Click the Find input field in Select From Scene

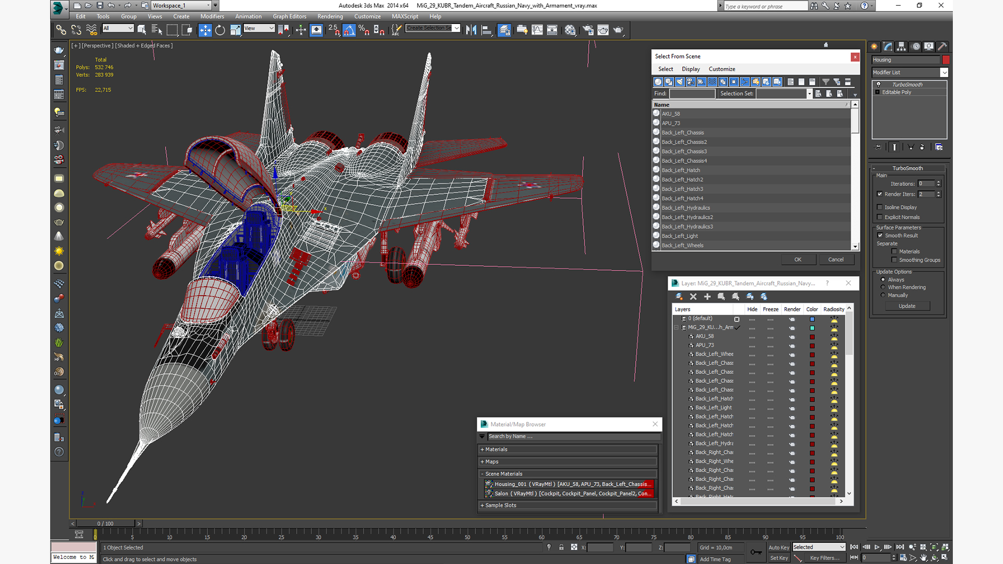tap(692, 93)
